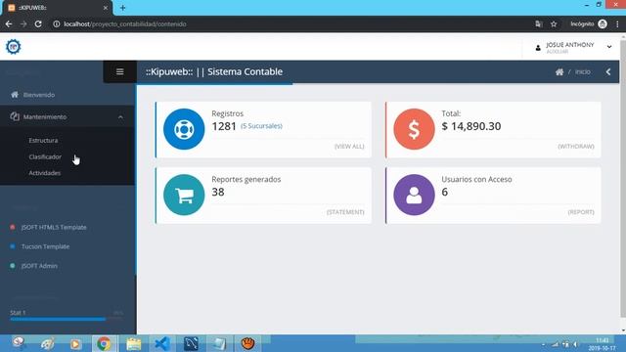Bookmark this page with the star icon

tap(554, 23)
